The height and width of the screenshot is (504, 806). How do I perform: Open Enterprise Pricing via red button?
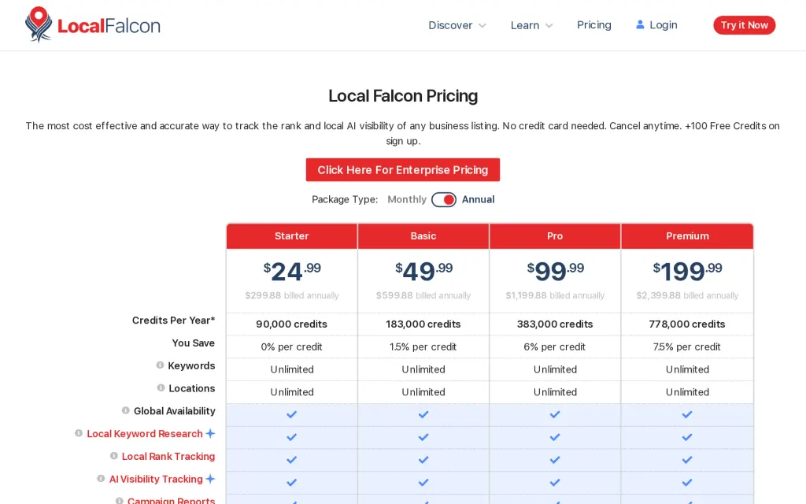(402, 170)
